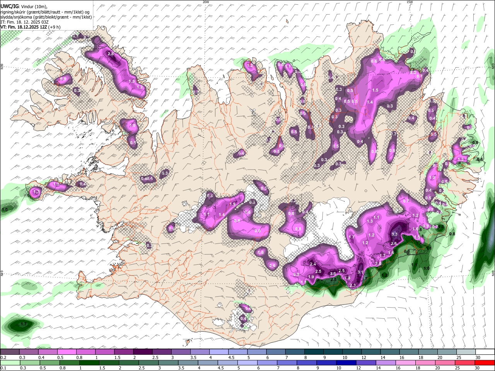Click the 2.0 precipitation value on the map
495x371 pixels.
tap(378, 264)
